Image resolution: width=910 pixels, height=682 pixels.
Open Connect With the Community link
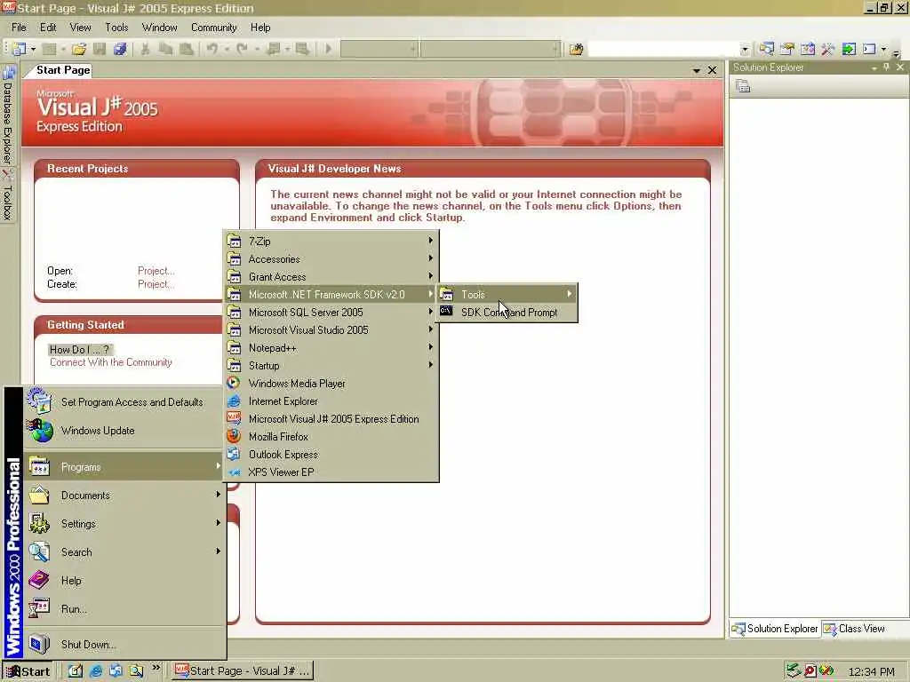point(111,362)
